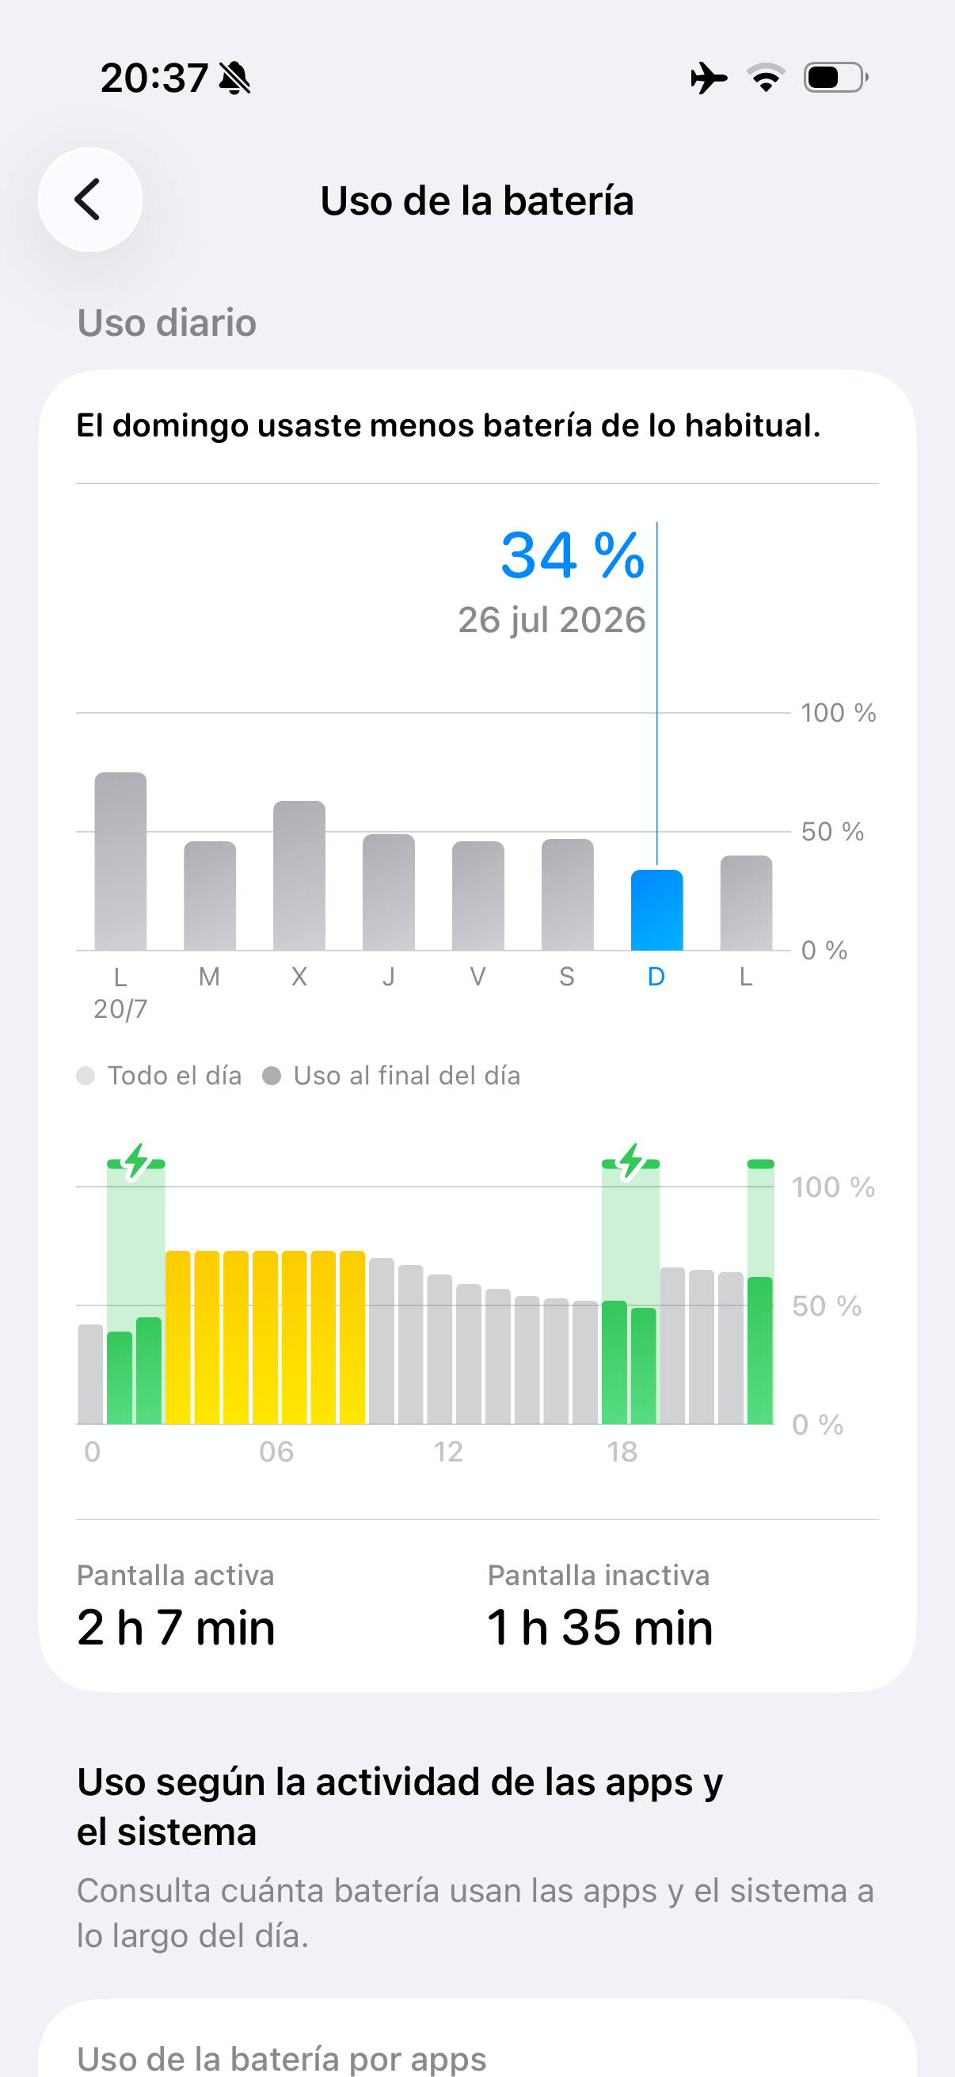
Task: Tap the back chevron button
Action: 89,199
